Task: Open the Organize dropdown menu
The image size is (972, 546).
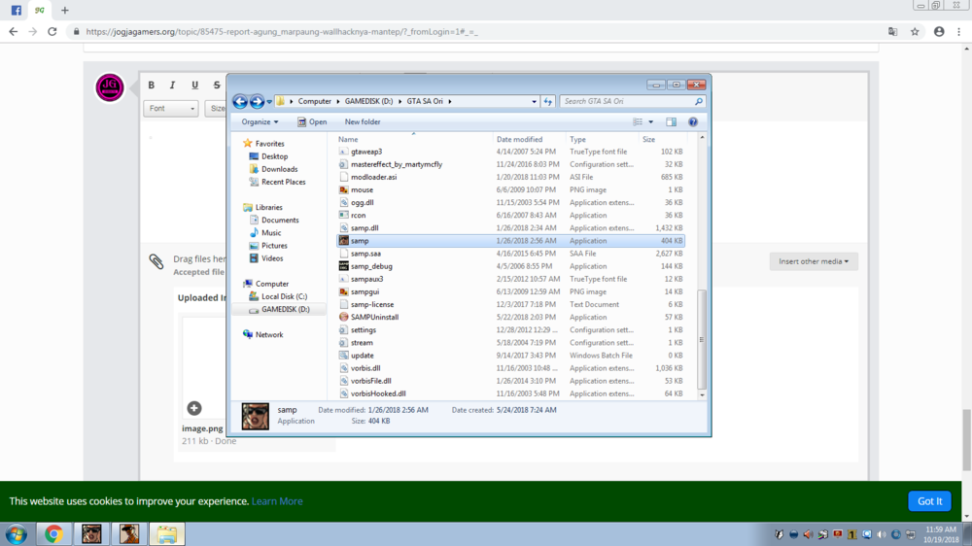Action: (x=260, y=122)
